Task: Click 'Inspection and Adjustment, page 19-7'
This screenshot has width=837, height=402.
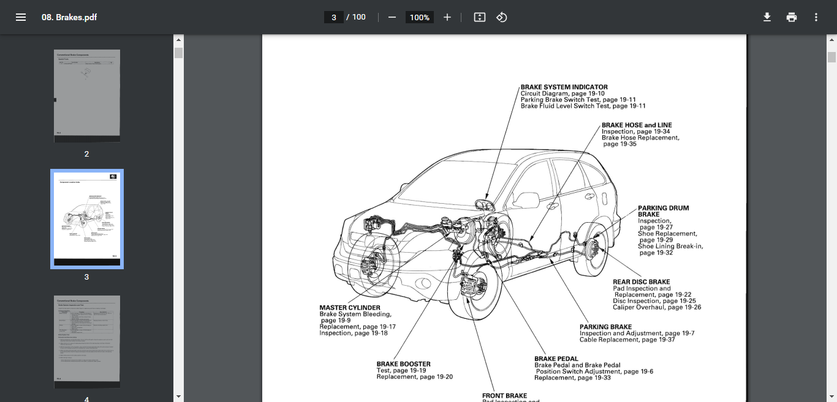Action: 637,333
